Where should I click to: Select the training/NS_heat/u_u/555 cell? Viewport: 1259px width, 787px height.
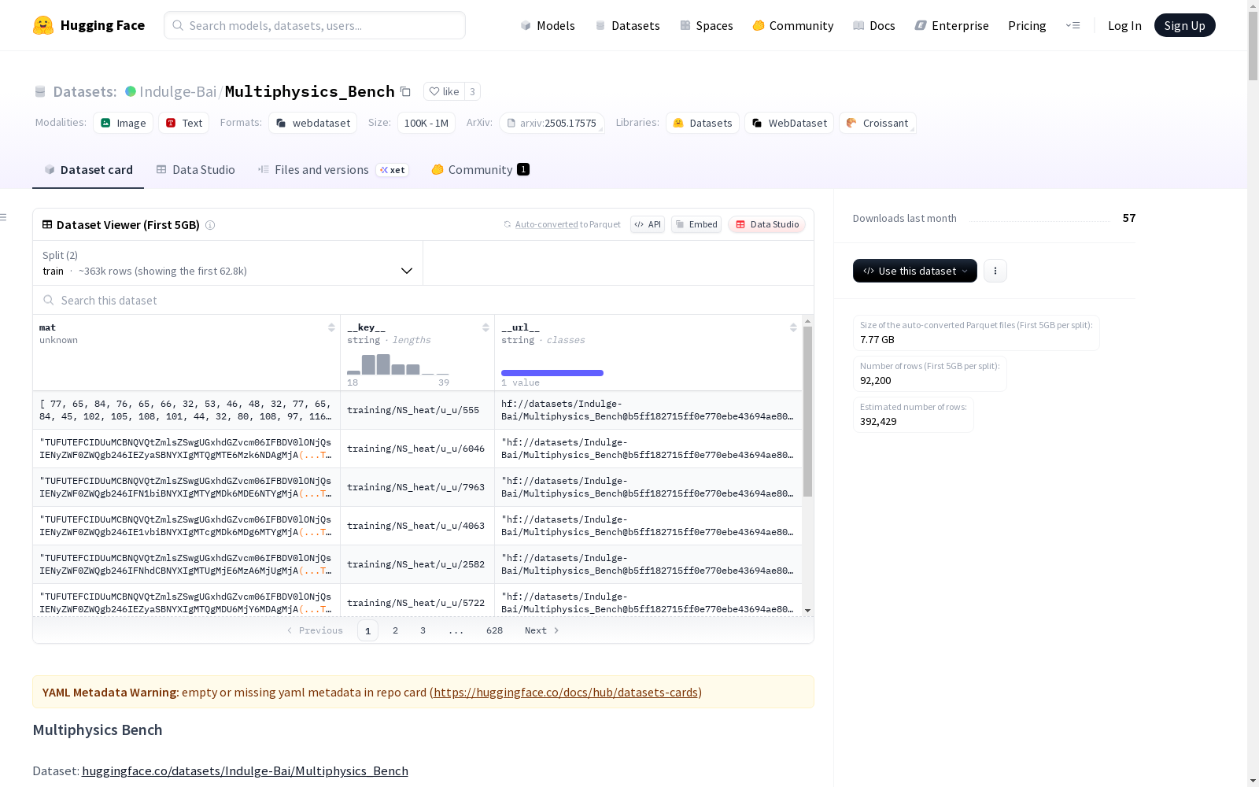pos(417,410)
